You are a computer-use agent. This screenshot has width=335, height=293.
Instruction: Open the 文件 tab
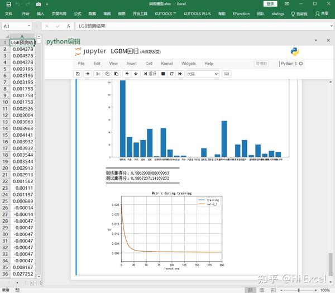click(8, 13)
